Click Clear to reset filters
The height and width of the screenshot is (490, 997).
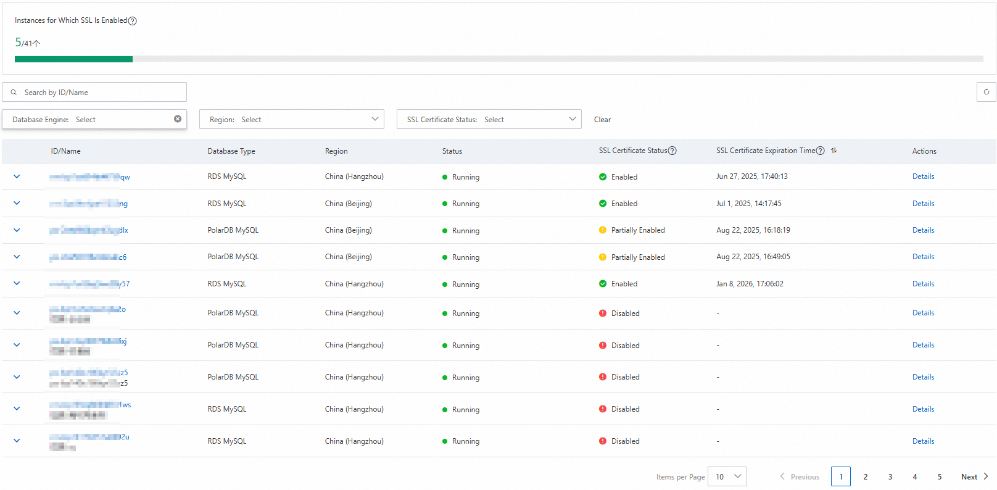[x=602, y=120]
